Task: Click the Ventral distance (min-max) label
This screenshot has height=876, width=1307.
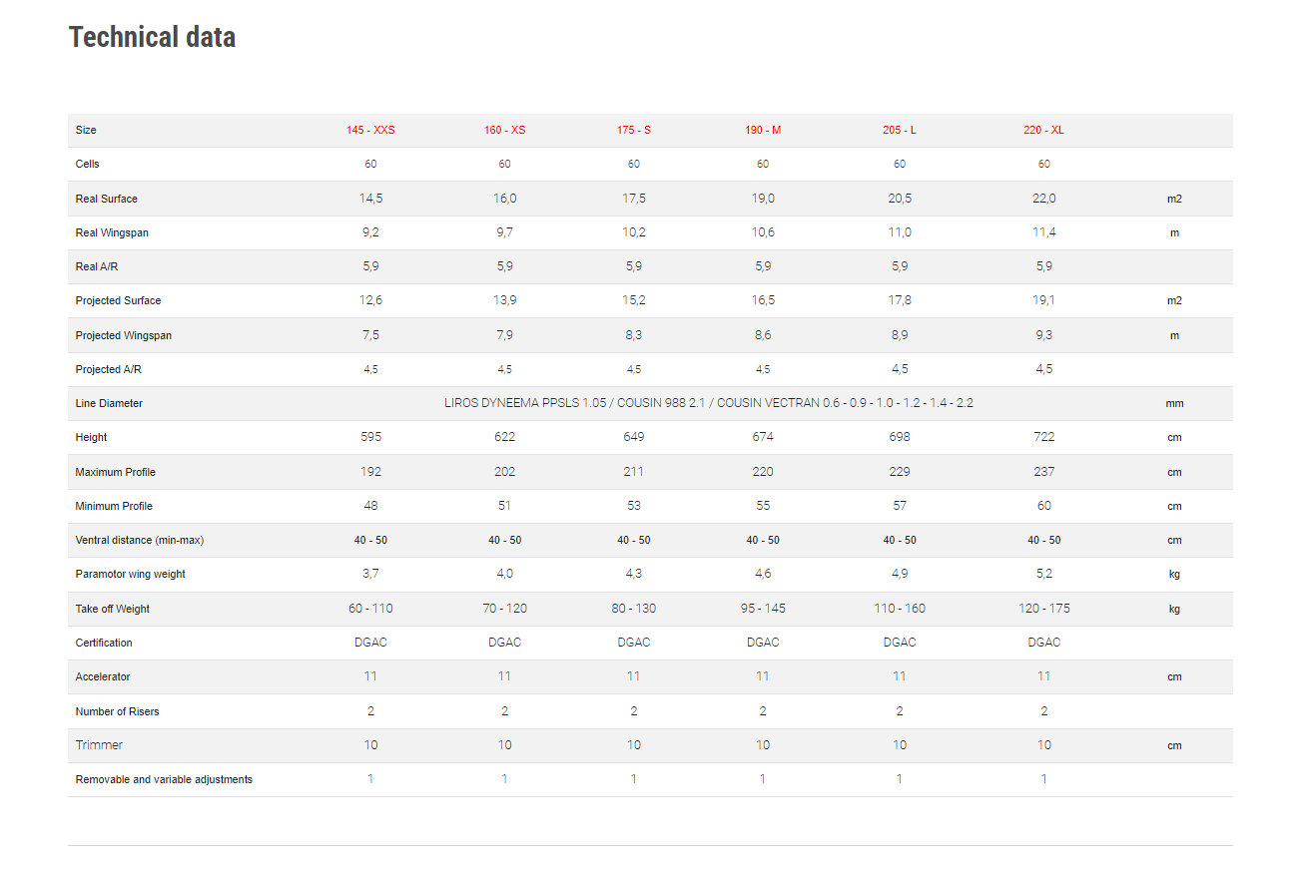Action: pyautogui.click(x=140, y=540)
